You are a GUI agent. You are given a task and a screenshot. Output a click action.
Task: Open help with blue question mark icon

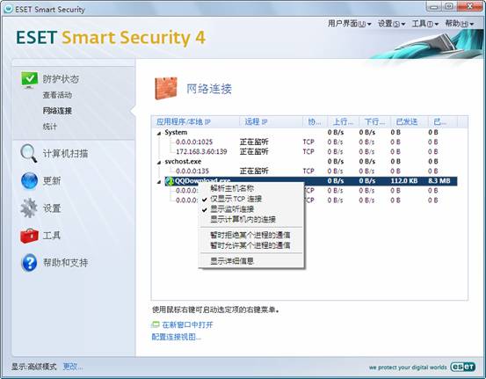pos(30,263)
